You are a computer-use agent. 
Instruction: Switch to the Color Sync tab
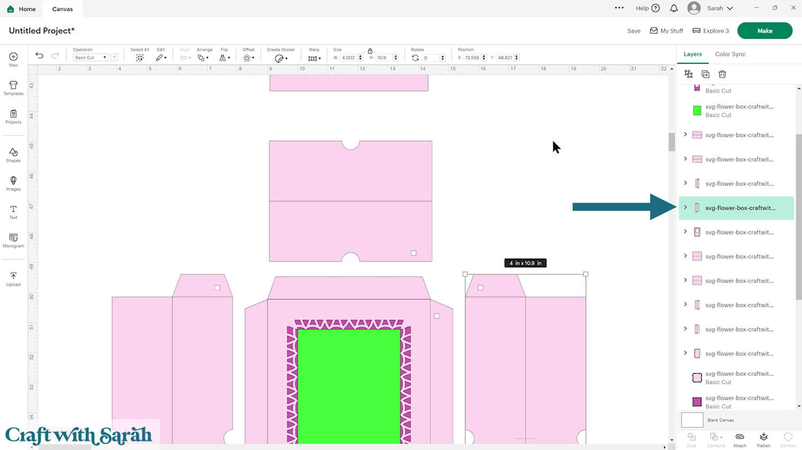click(x=730, y=54)
